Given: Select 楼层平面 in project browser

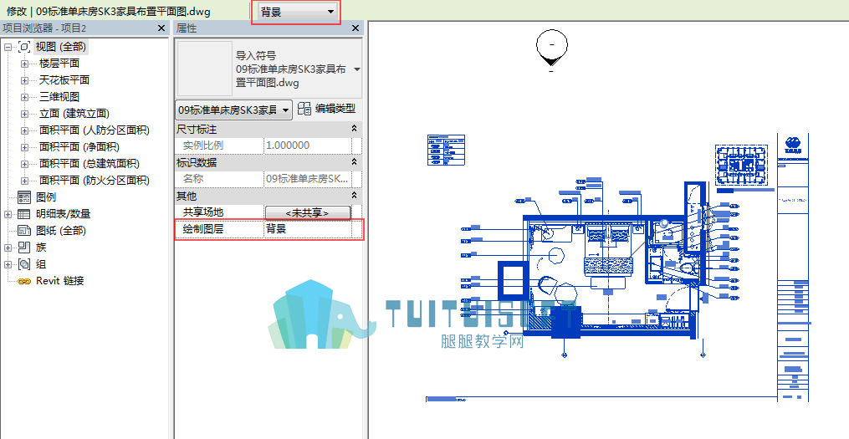Looking at the screenshot, I should 59,64.
